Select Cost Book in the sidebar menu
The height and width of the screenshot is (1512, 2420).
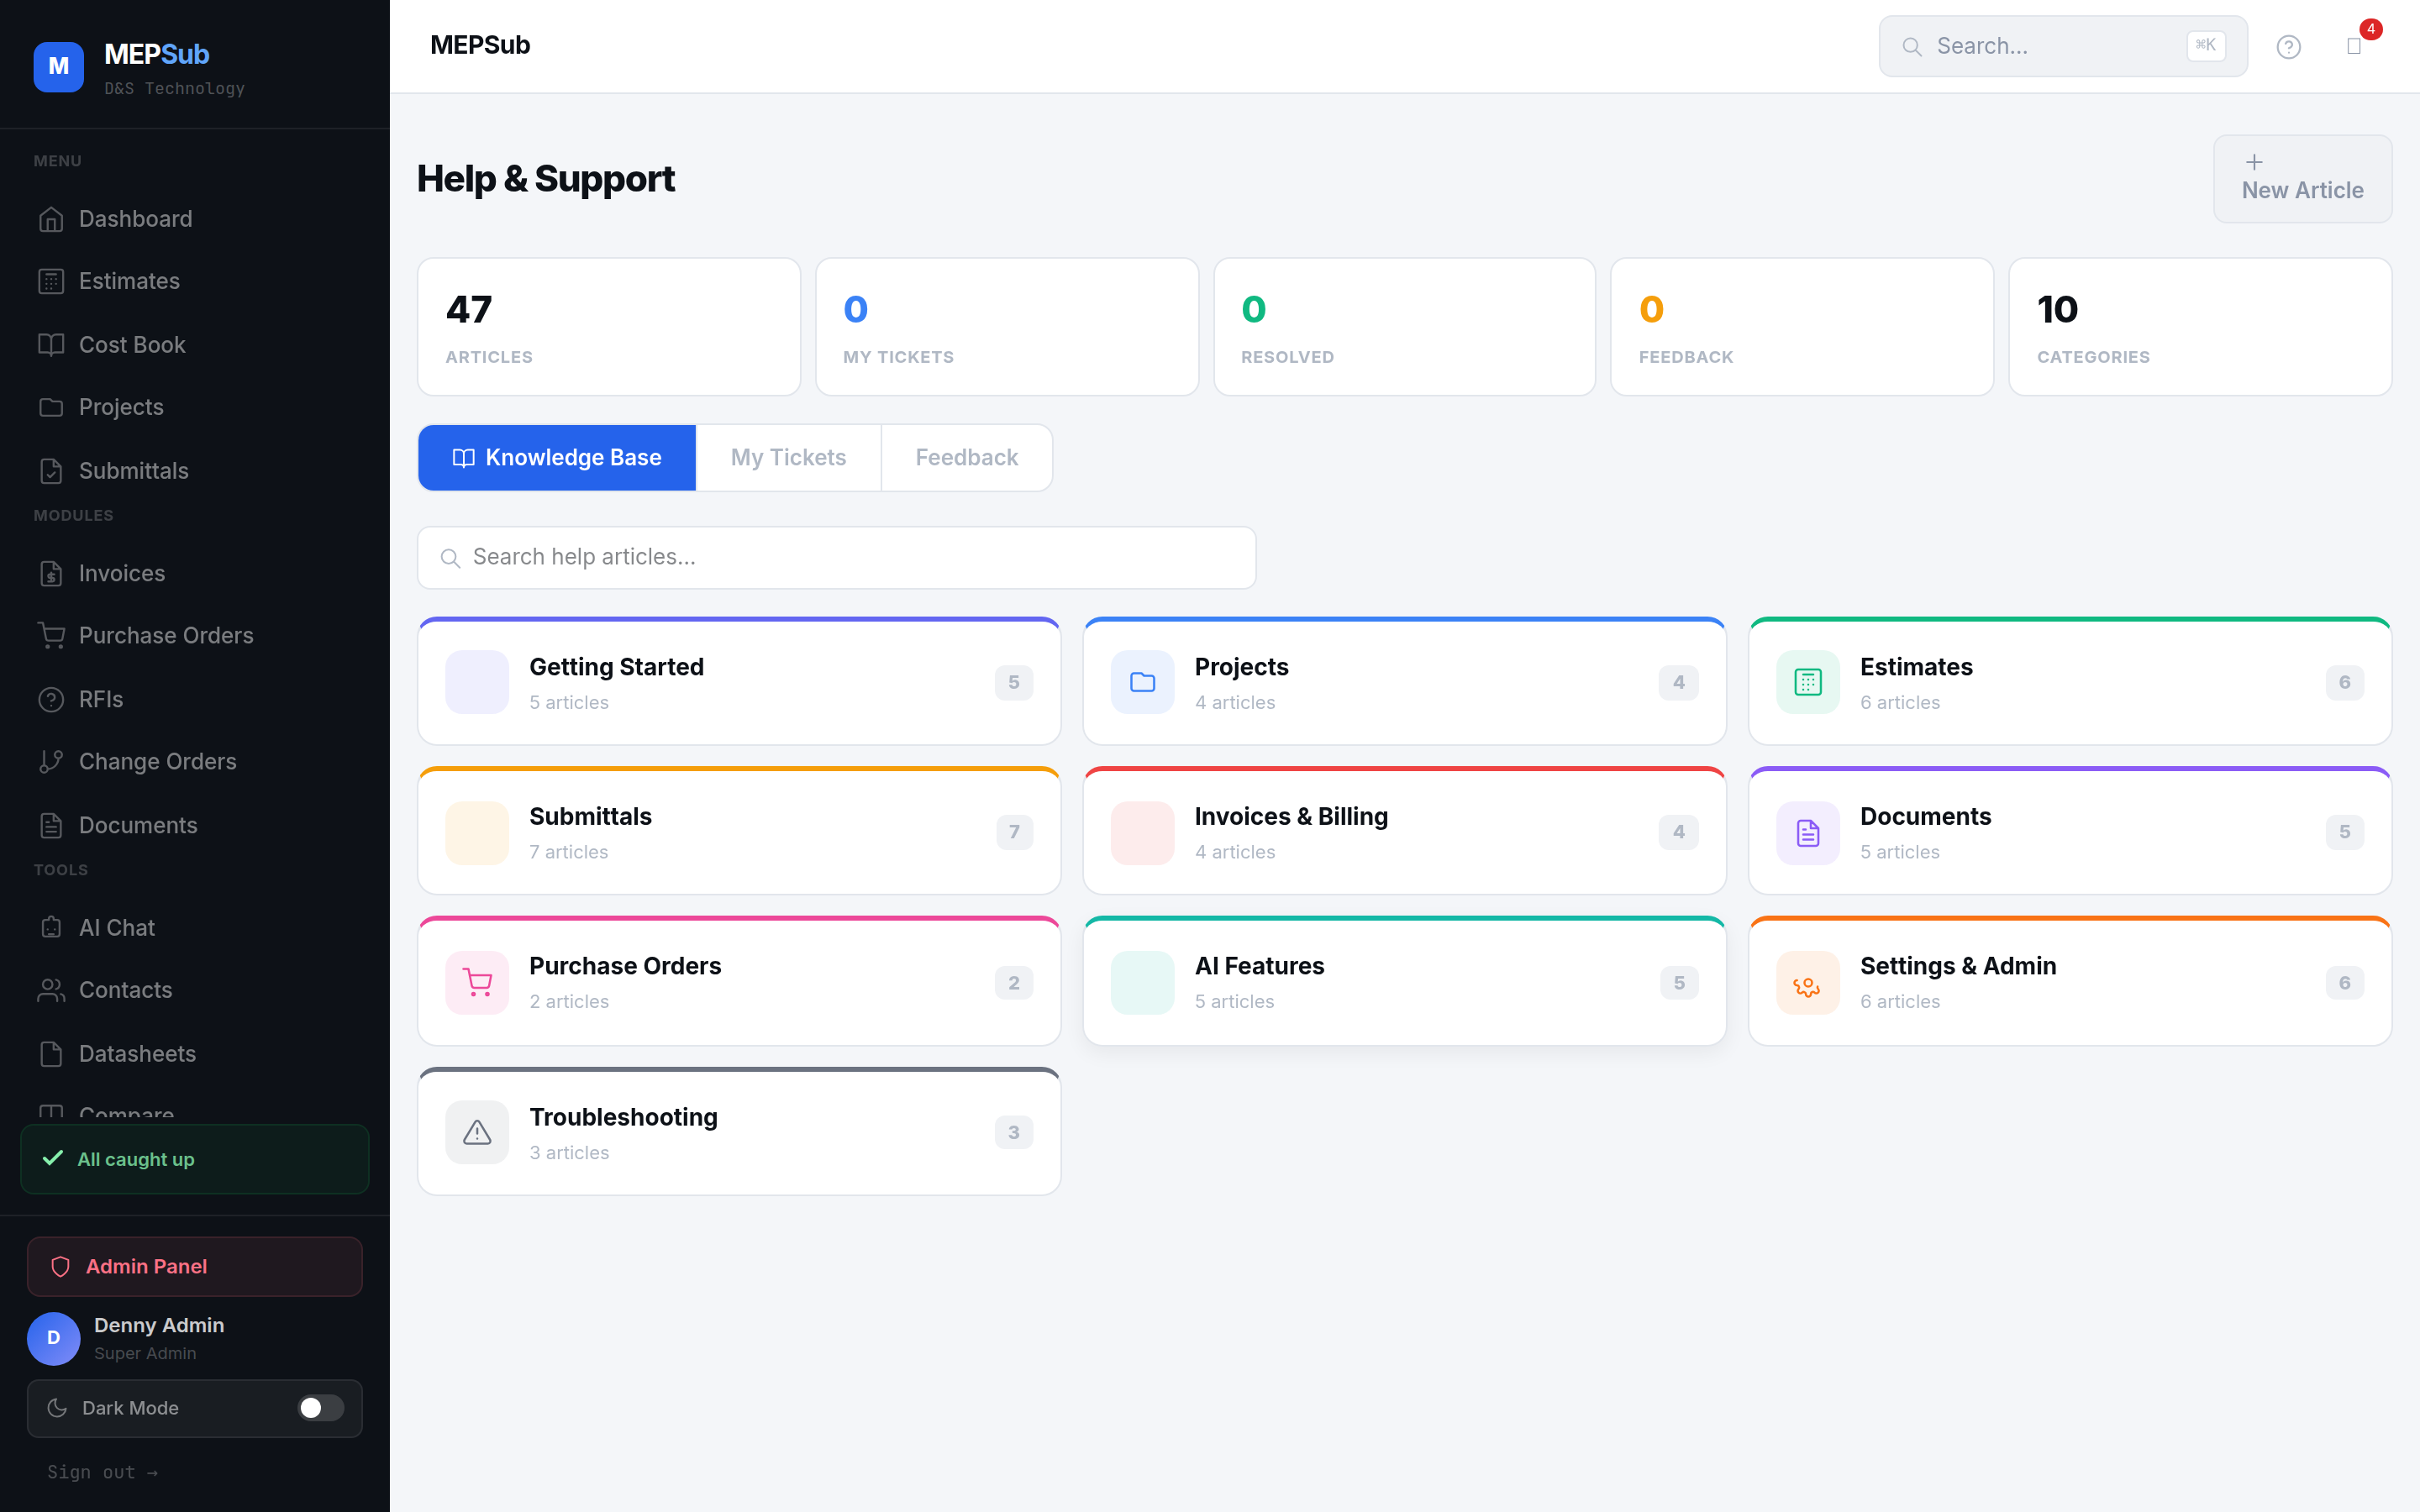tap(131, 344)
